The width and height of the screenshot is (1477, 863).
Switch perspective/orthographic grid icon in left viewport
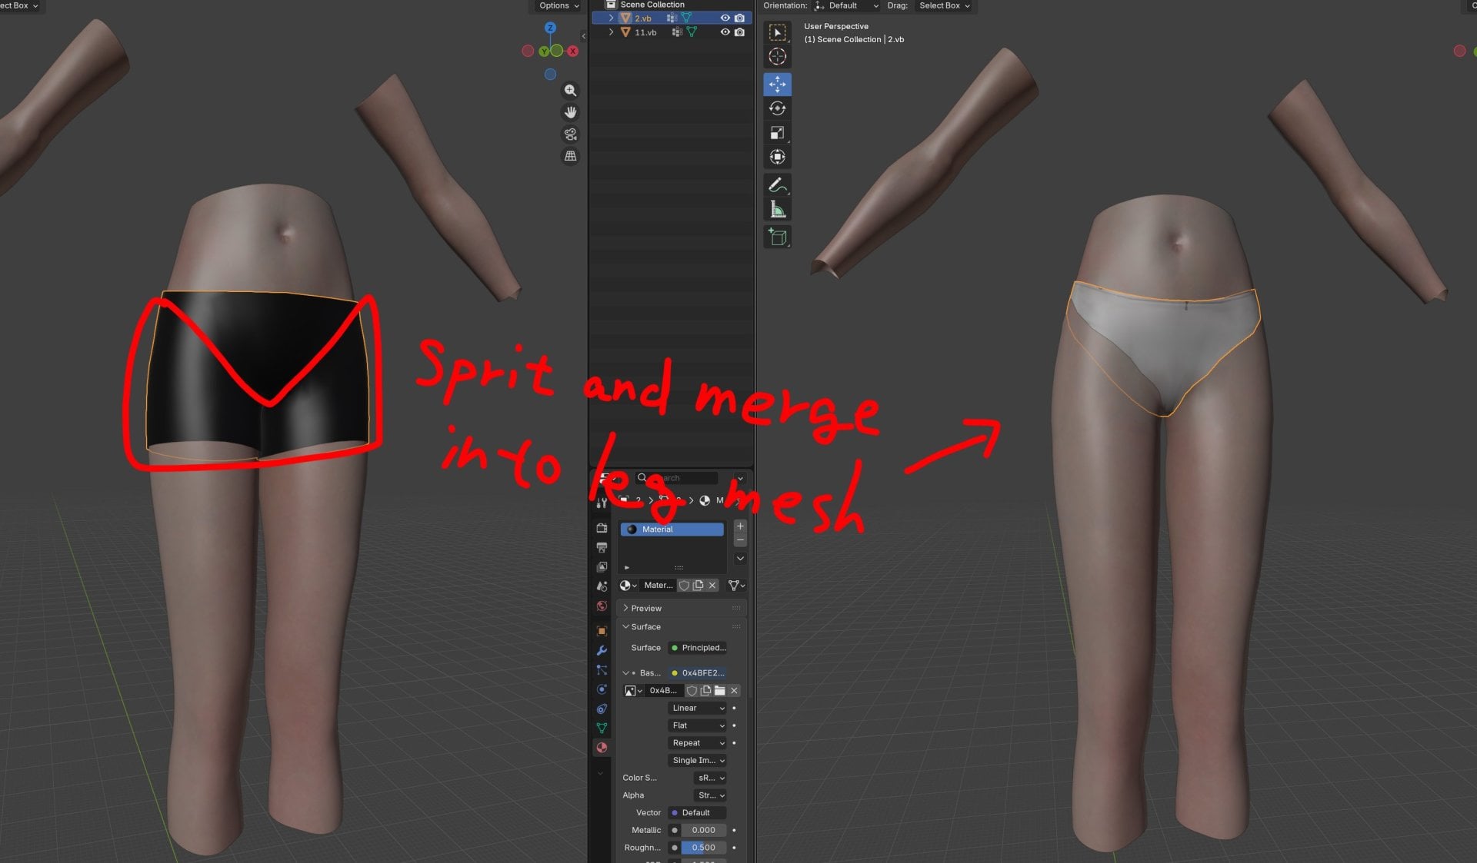coord(570,156)
